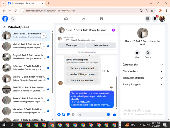170x128 pixels.
Task: Click the attach photo icon in composer
Action: click(64, 114)
